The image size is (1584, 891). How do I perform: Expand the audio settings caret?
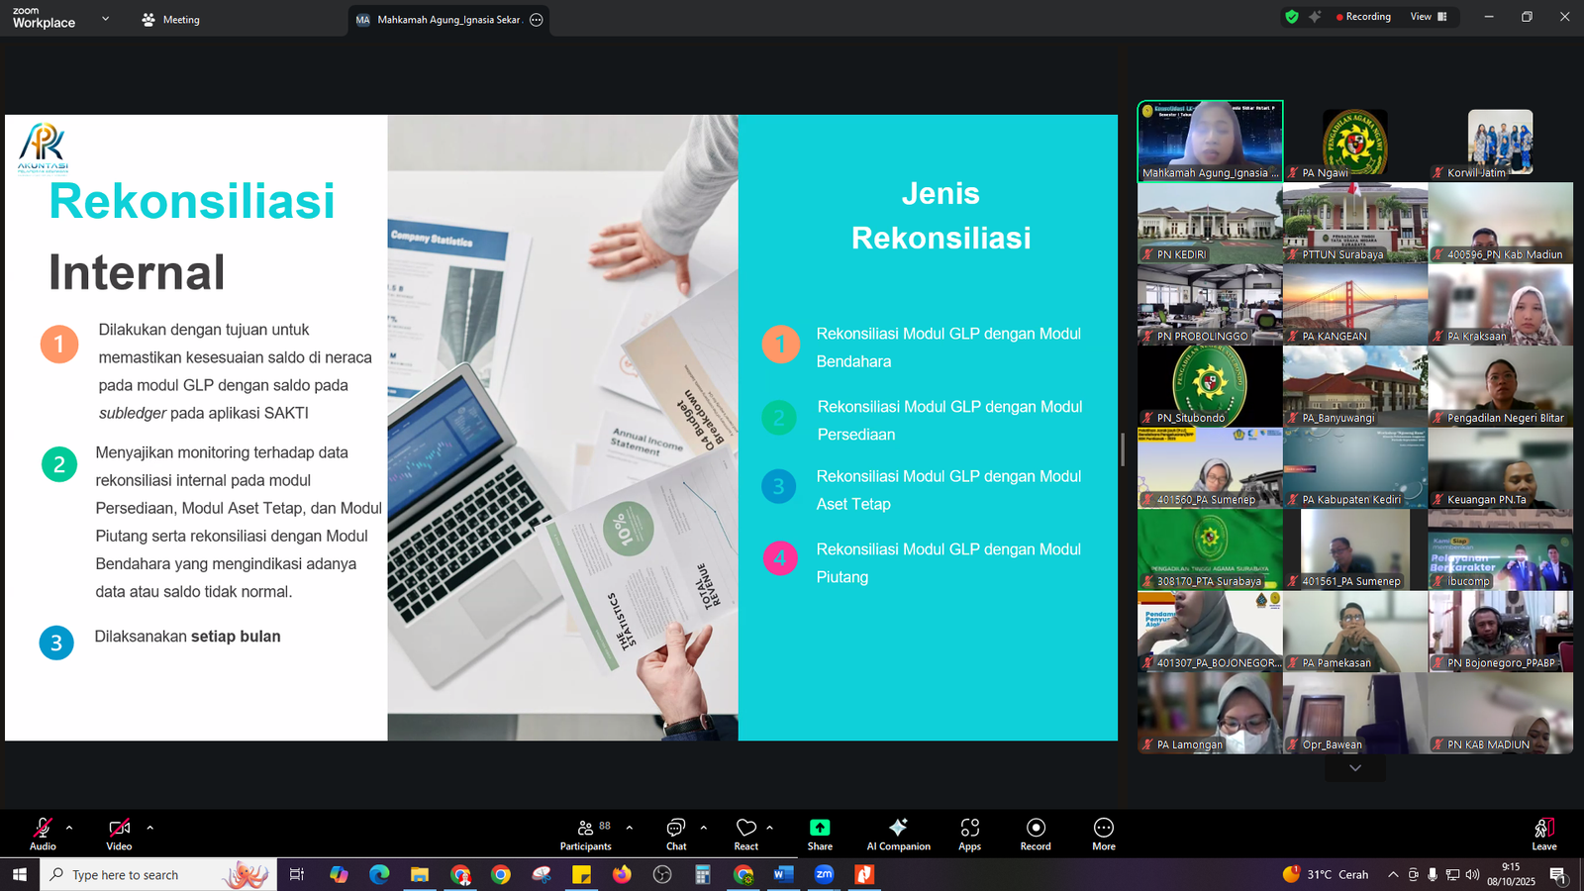coord(69,828)
